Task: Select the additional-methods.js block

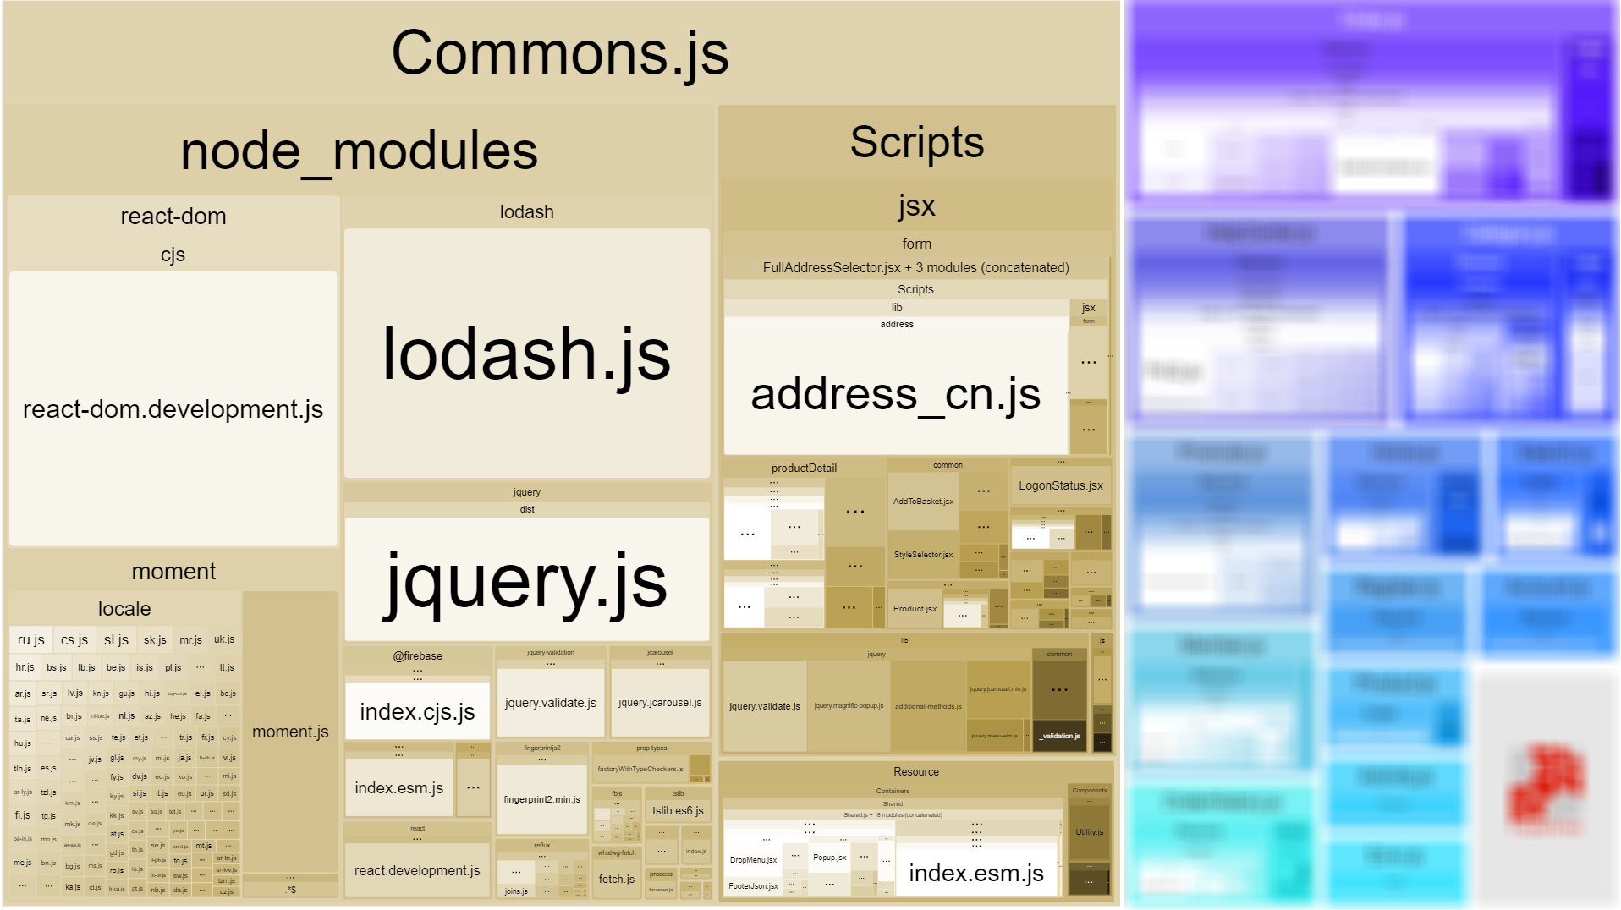Action: point(928,706)
